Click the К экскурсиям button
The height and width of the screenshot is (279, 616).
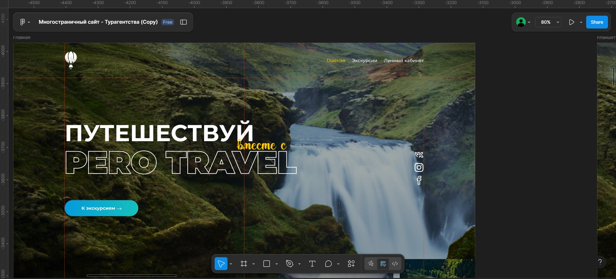click(101, 208)
